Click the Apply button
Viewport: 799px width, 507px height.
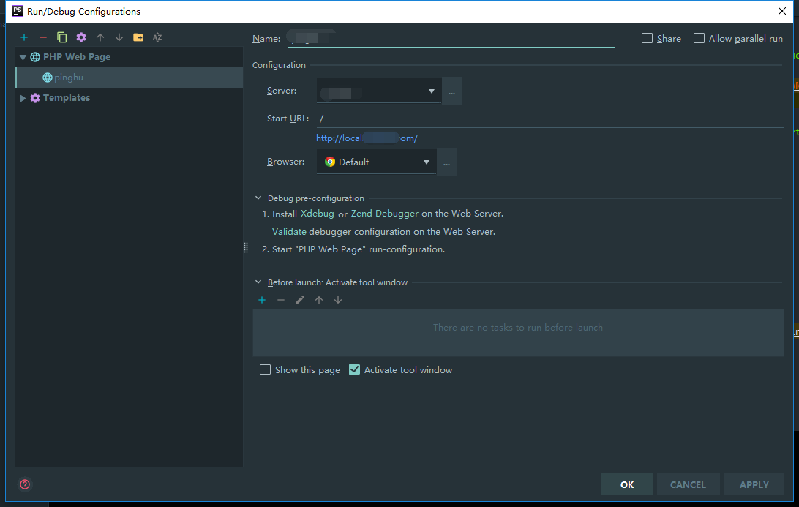point(754,484)
